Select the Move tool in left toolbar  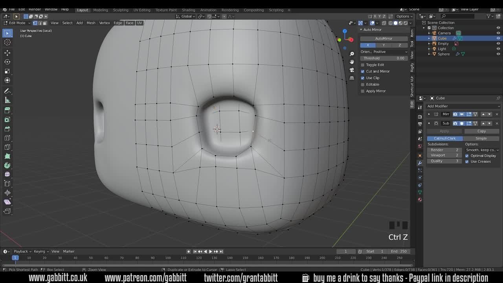coord(7,53)
